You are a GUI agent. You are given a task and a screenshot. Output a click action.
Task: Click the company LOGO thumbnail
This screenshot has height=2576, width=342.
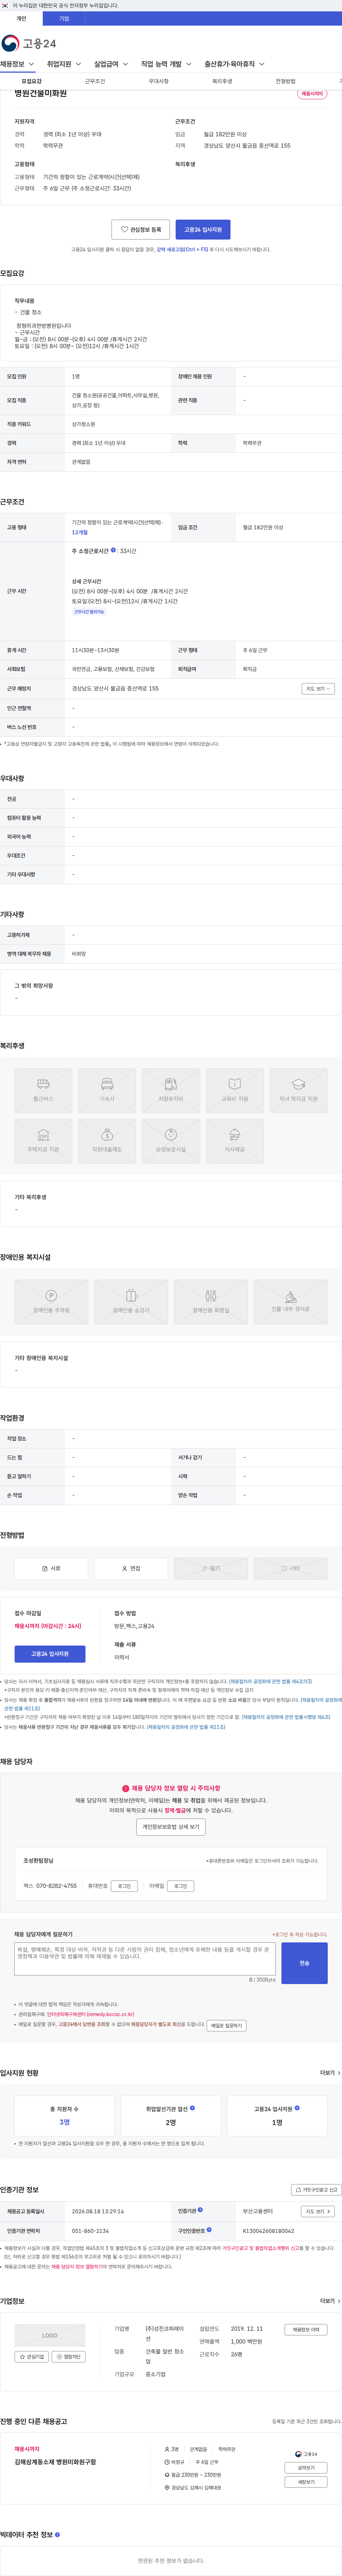[50, 2335]
